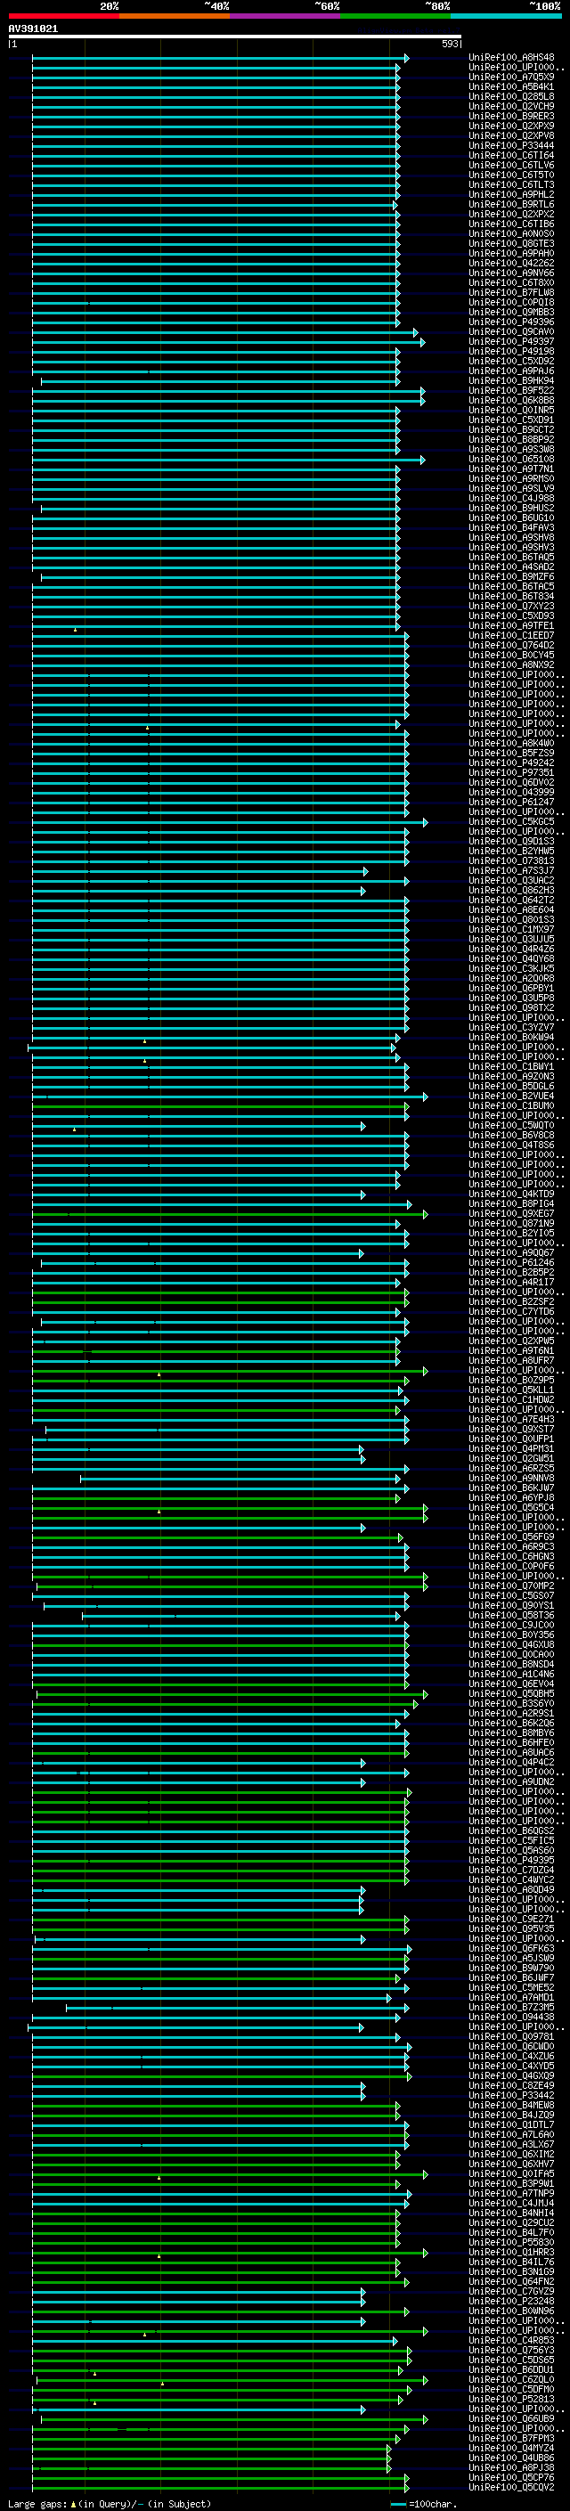Click the alignment bar for UniRef100_A8HS48
Screen dimensions: 570x2511
[220, 59]
